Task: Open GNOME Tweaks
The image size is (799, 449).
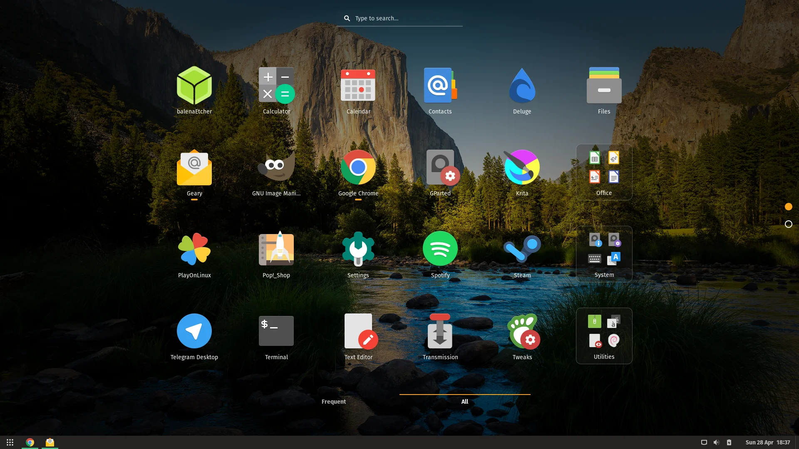Action: (x=522, y=336)
